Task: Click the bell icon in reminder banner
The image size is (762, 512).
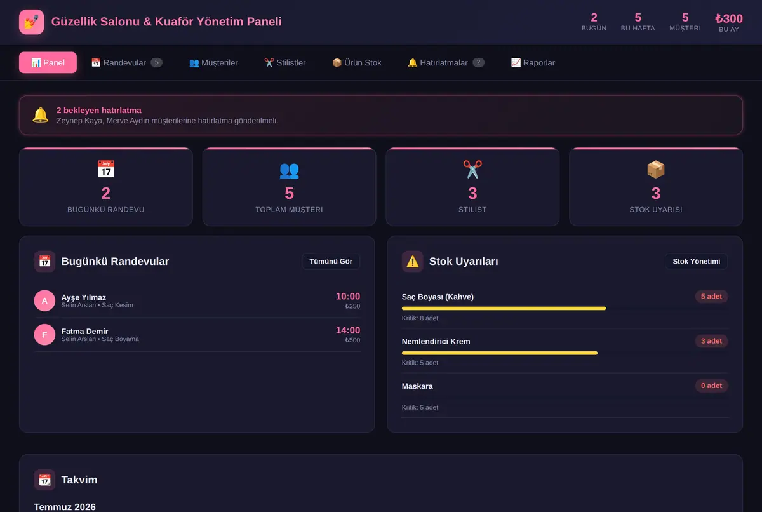Action: [x=40, y=115]
